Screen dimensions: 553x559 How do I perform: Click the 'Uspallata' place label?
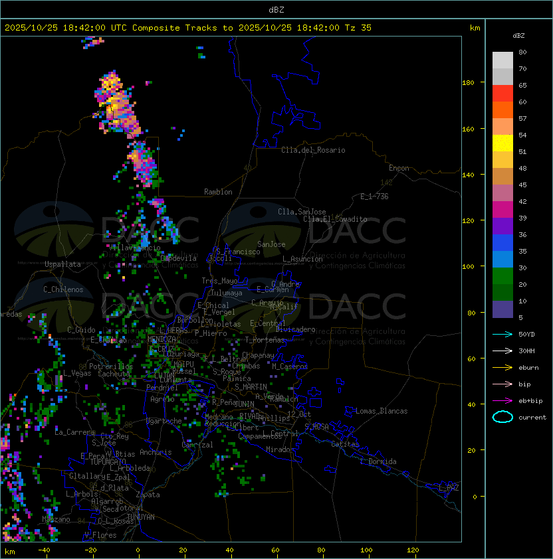(x=62, y=264)
